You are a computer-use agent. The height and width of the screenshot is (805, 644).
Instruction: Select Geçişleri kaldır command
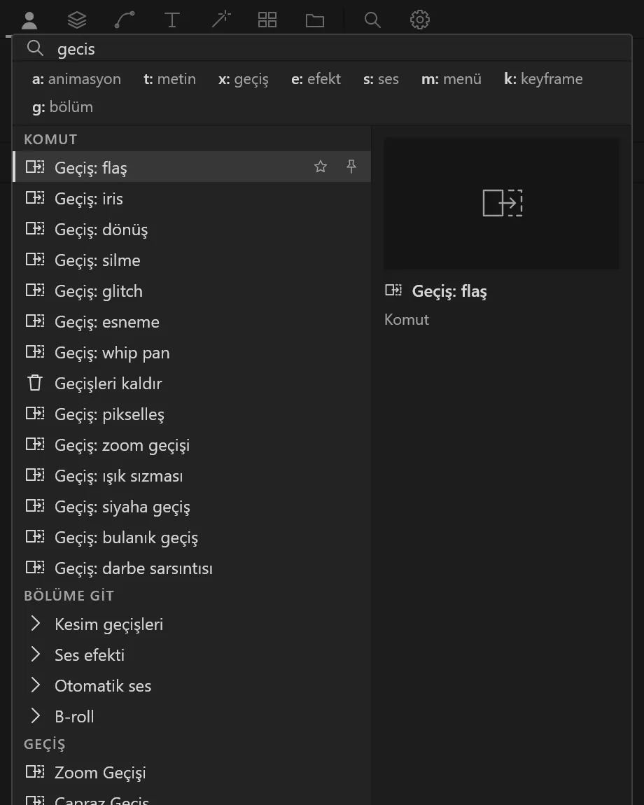[x=192, y=383]
